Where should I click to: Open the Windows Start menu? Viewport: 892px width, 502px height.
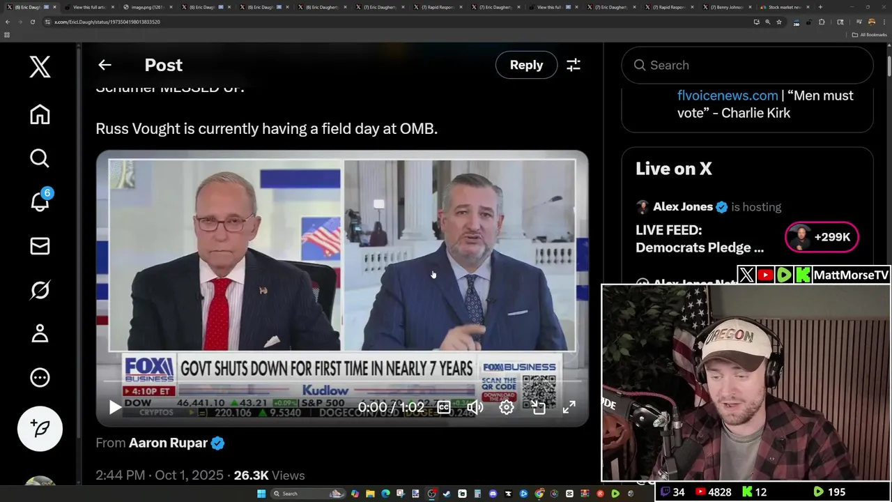[261, 494]
